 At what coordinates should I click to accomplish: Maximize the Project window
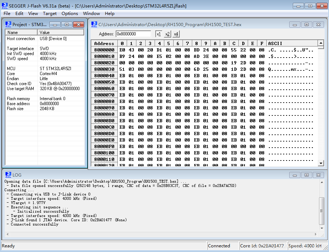(x=67, y=25)
